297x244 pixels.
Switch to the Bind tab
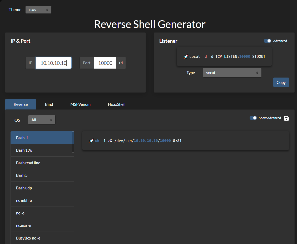49,104
